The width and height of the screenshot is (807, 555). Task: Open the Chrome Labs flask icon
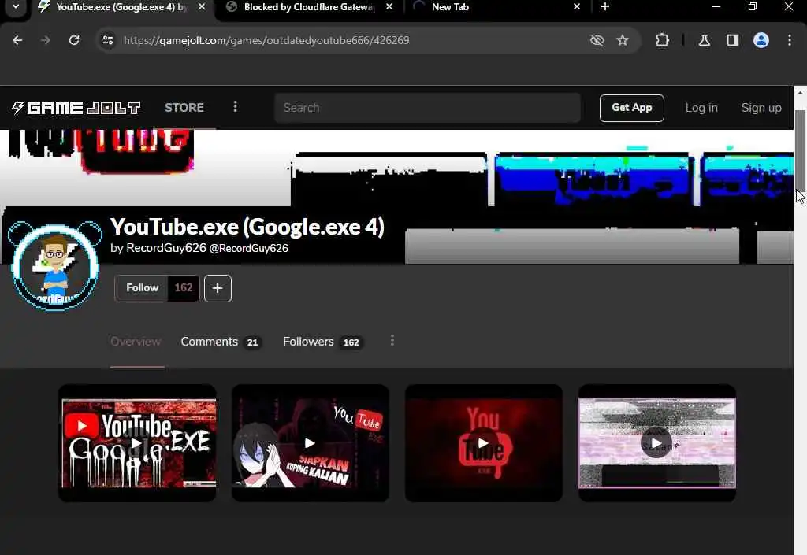tap(704, 40)
